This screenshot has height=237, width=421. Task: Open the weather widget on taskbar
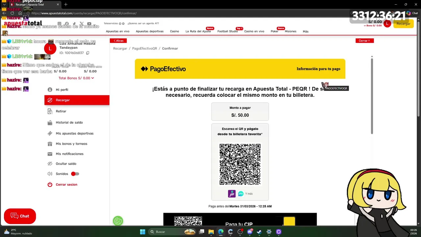pyautogui.click(x=18, y=232)
